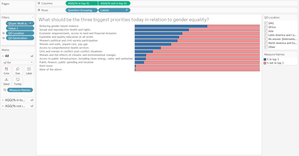
Task: Click the blue '% in top 3' legend swatch
Action: pos(265,59)
